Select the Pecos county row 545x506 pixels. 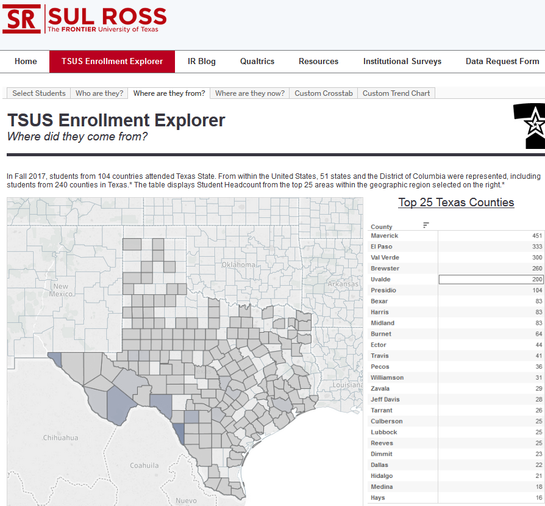456,366
